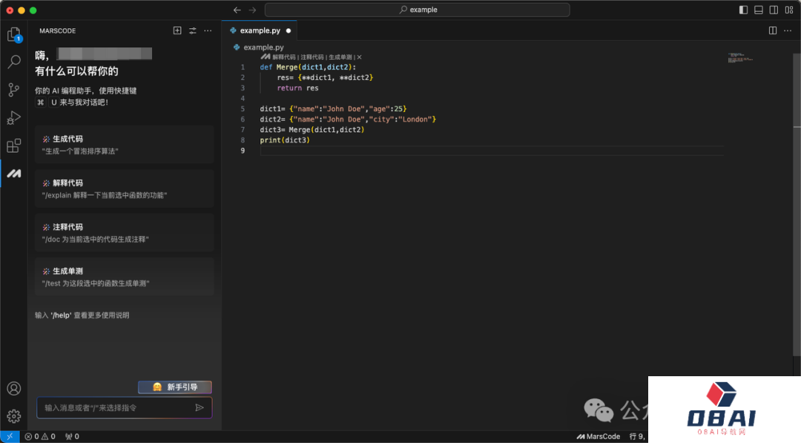Open the editor more actions ellipsis menu

[x=788, y=30]
